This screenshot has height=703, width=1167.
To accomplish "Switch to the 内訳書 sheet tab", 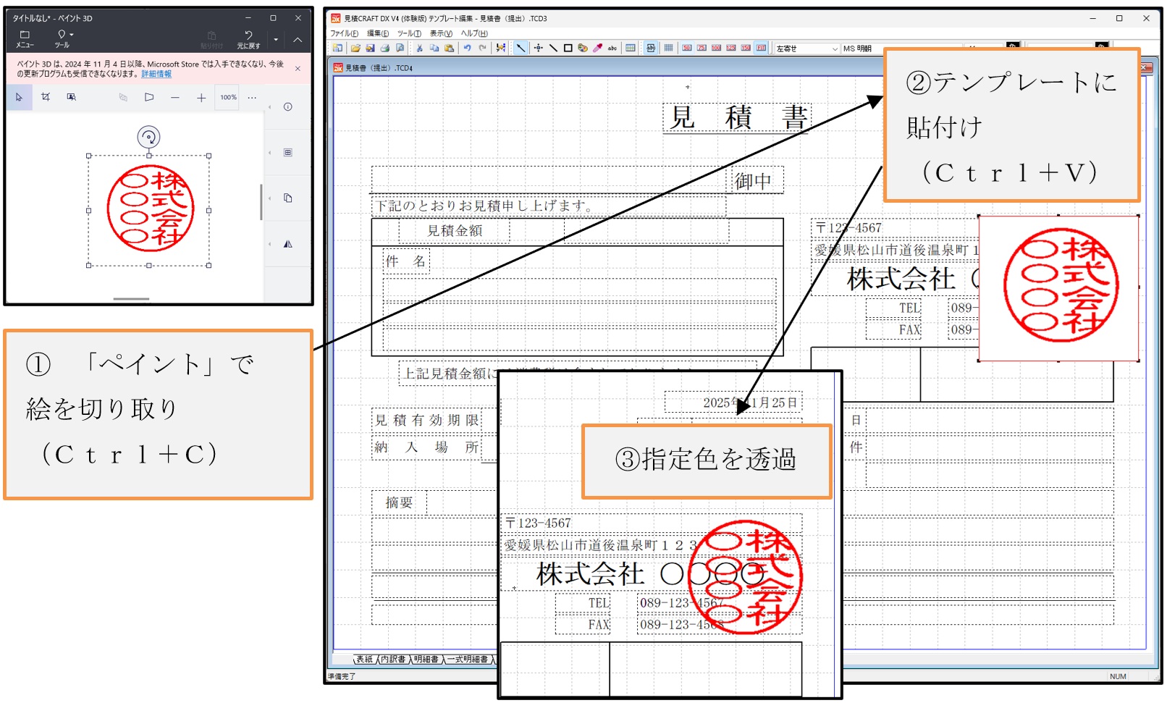I will pos(393,660).
